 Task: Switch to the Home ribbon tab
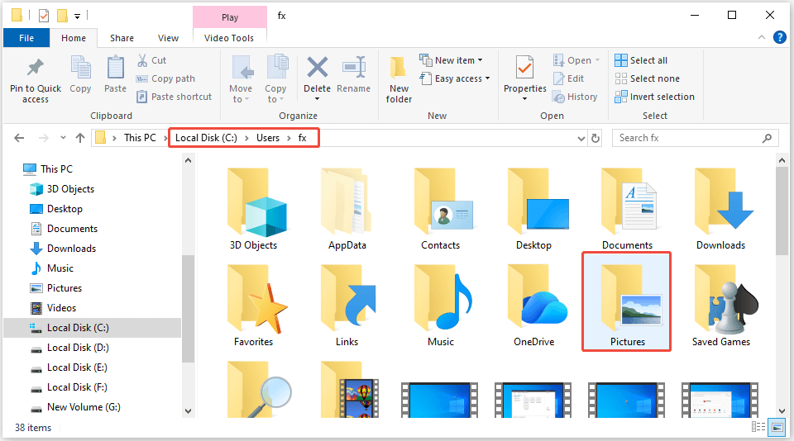click(x=74, y=38)
